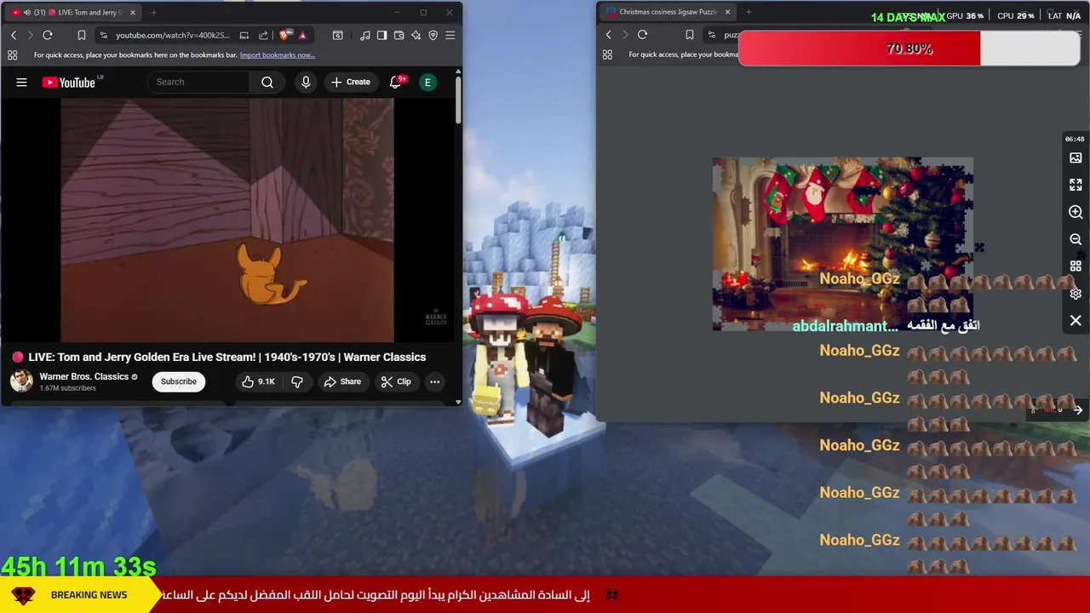Click the BREAKING NEWS ticker label

click(x=89, y=595)
